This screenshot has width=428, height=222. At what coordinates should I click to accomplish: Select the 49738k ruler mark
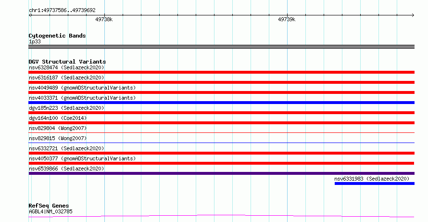104,19
